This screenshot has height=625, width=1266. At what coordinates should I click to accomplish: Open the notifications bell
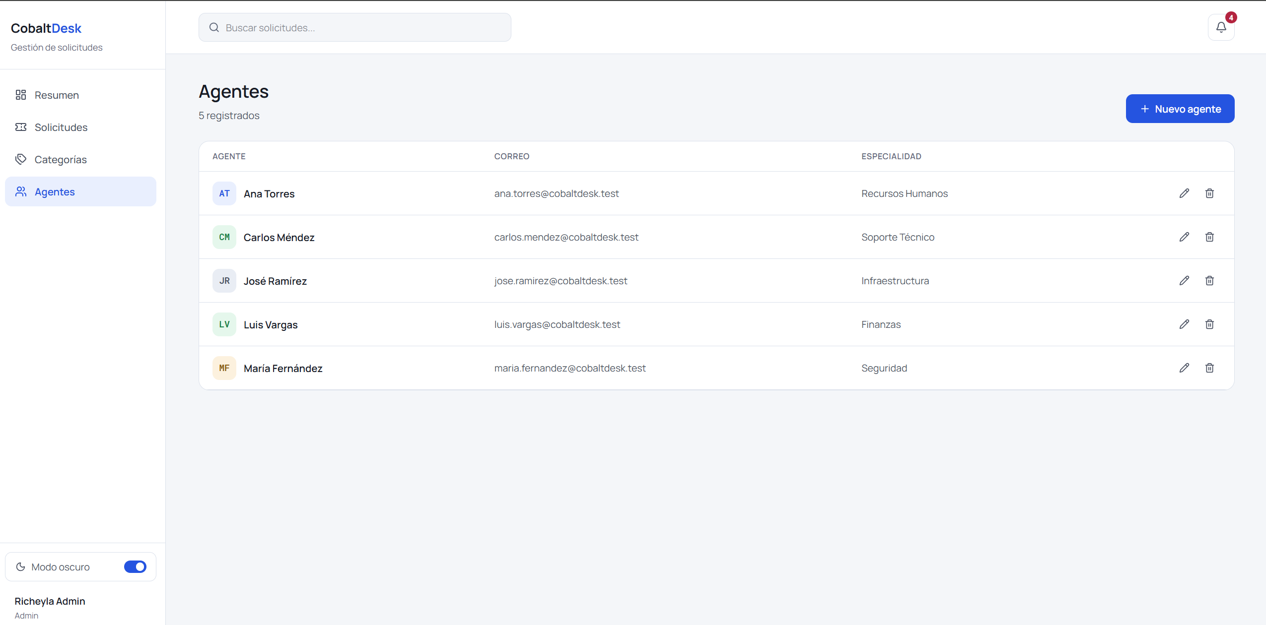[x=1221, y=27]
